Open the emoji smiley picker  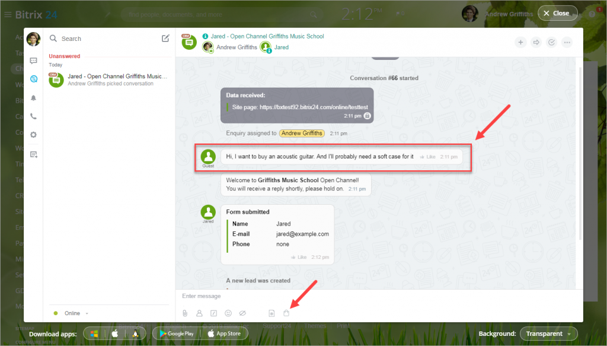(x=228, y=313)
